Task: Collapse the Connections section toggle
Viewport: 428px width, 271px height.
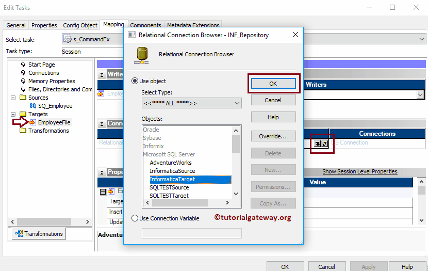Action: pos(102,124)
